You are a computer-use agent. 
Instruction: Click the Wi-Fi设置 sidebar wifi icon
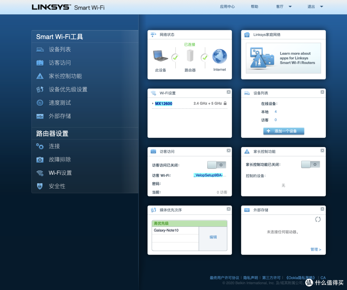click(40, 173)
